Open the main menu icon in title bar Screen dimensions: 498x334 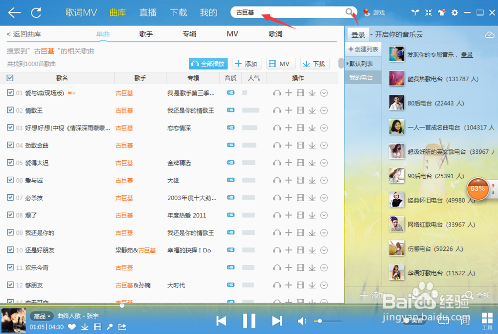[x=415, y=12]
